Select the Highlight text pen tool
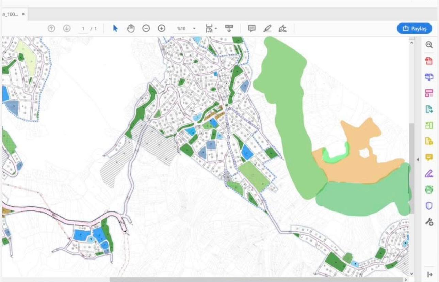This screenshot has height=282, width=439. coord(267,29)
